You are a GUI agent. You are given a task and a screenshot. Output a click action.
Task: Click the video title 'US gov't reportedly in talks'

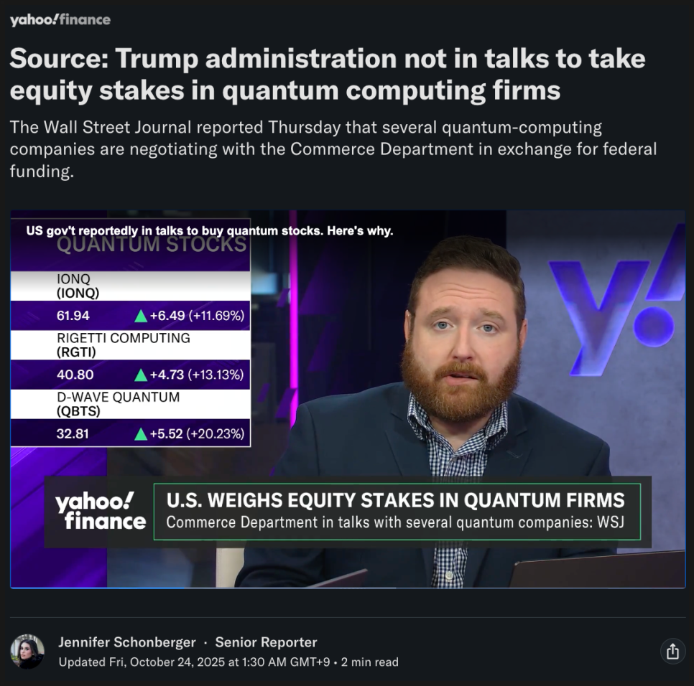coord(209,231)
